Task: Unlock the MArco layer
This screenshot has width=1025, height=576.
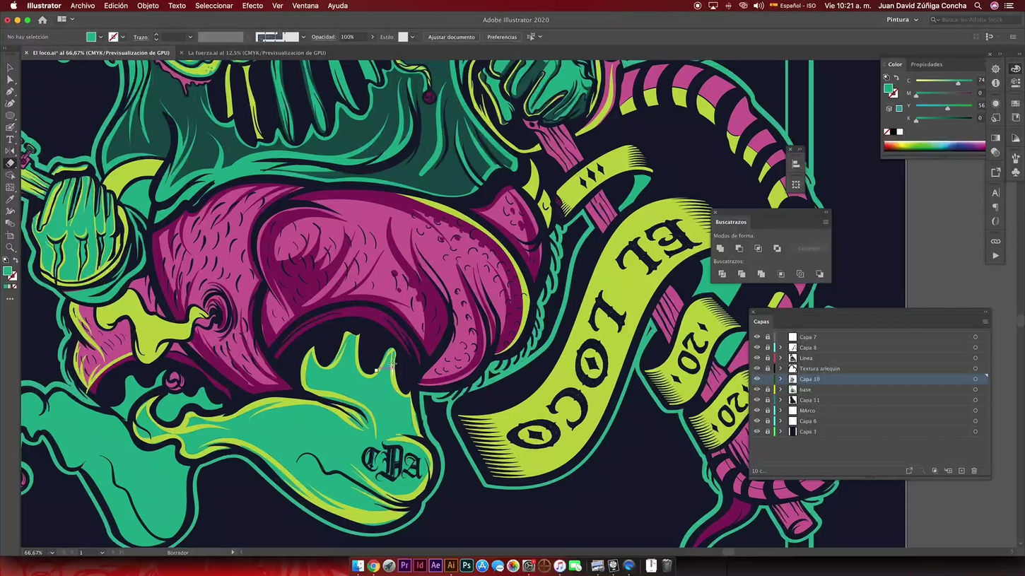Action: 768,411
